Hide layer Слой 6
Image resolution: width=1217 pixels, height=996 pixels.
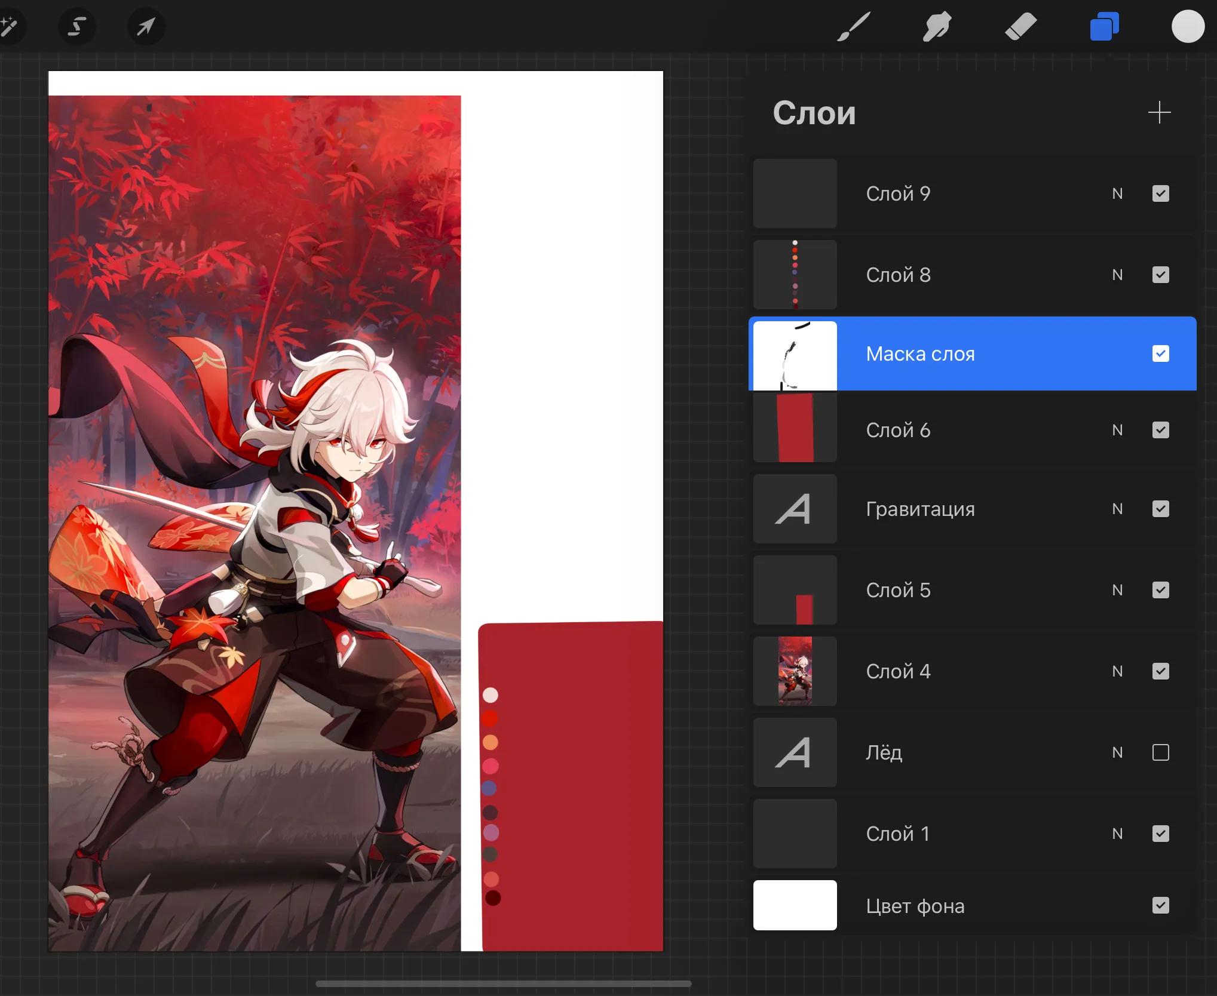[1160, 430]
